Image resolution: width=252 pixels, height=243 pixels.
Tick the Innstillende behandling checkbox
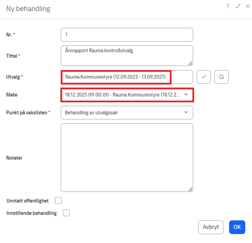pos(66,213)
